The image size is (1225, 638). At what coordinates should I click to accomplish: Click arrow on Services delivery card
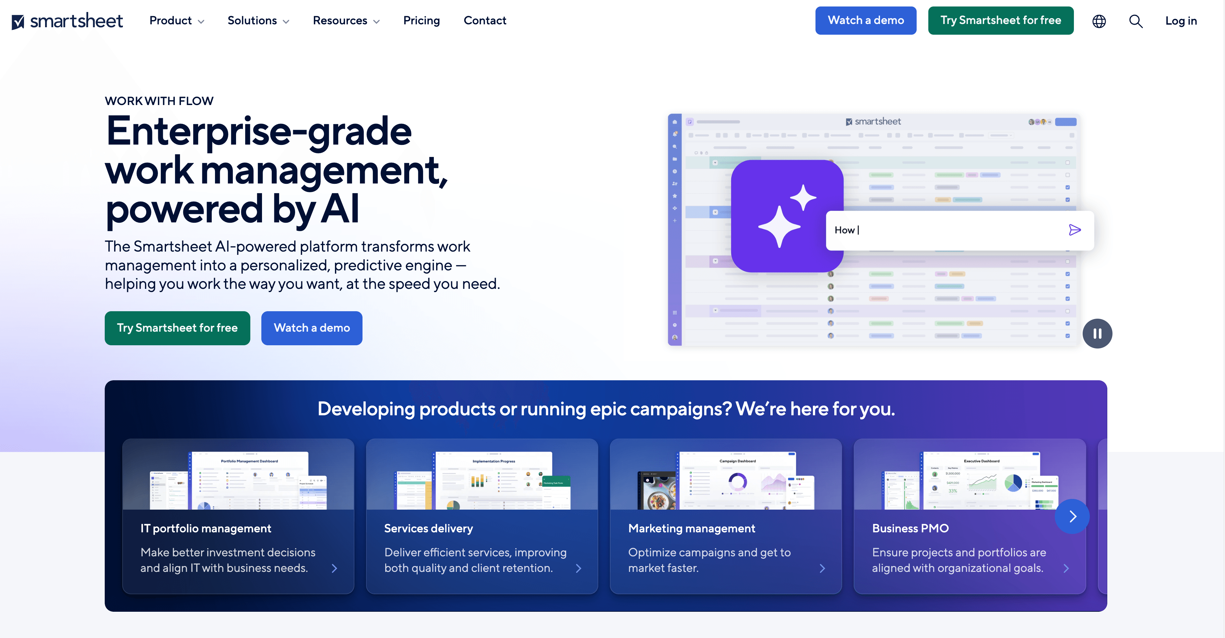point(578,568)
